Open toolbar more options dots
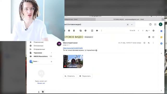 [102, 31]
